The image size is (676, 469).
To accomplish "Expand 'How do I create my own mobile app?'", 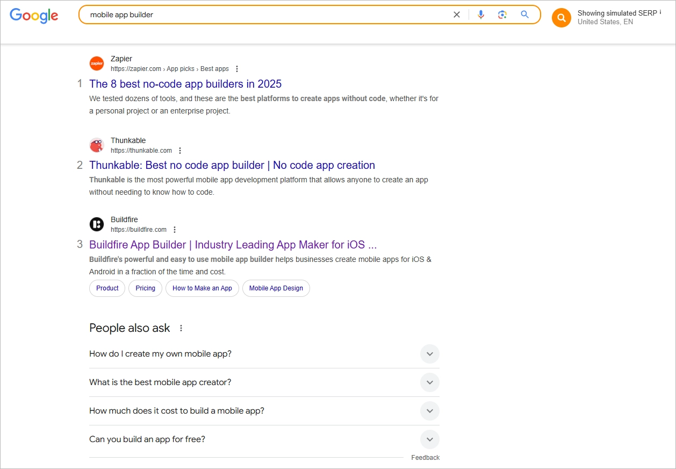I will click(x=429, y=354).
